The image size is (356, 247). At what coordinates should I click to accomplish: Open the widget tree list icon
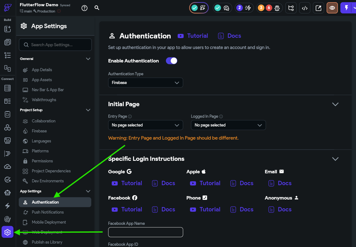tap(8, 55)
